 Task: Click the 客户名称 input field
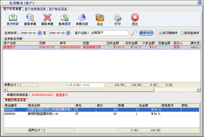click(109, 33)
